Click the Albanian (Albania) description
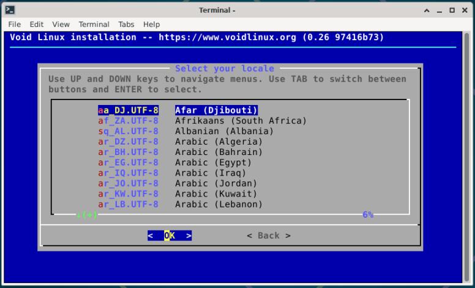The image size is (475, 288). [x=224, y=131]
